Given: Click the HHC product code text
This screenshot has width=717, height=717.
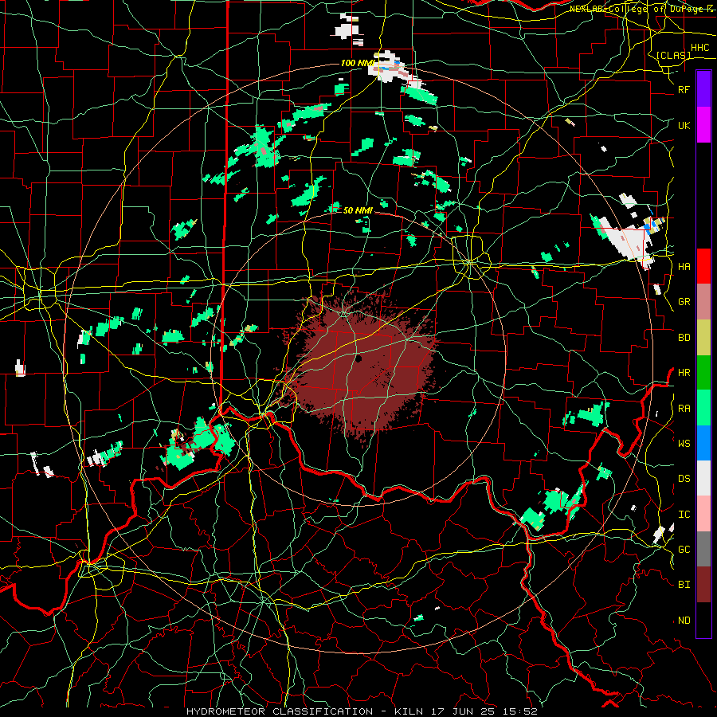Looking at the screenshot, I should click(699, 48).
